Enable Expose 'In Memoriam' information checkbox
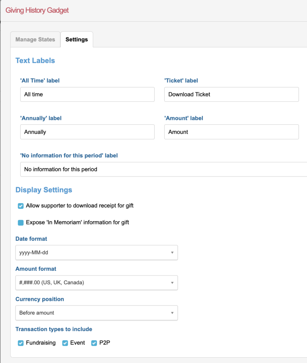Viewport: 307px width, 363px height. click(21, 223)
